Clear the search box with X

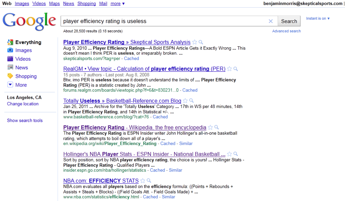pyautogui.click(x=271, y=21)
